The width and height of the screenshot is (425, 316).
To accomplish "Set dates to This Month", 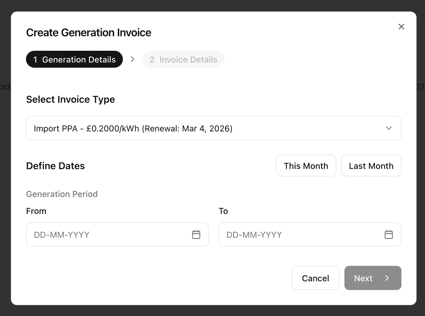I will pyautogui.click(x=306, y=166).
